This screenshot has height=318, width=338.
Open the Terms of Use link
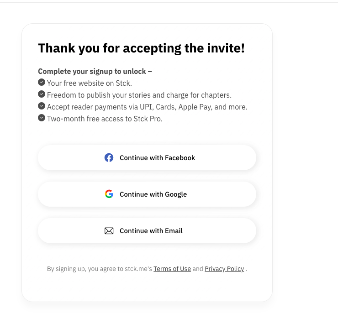[x=172, y=269]
